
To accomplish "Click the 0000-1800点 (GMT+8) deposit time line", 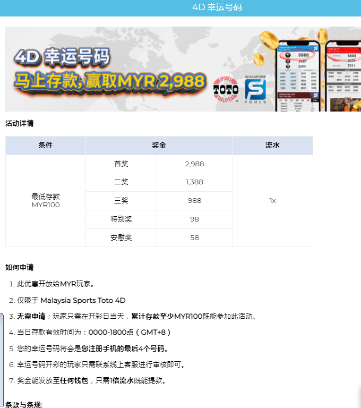I will tap(93, 332).
